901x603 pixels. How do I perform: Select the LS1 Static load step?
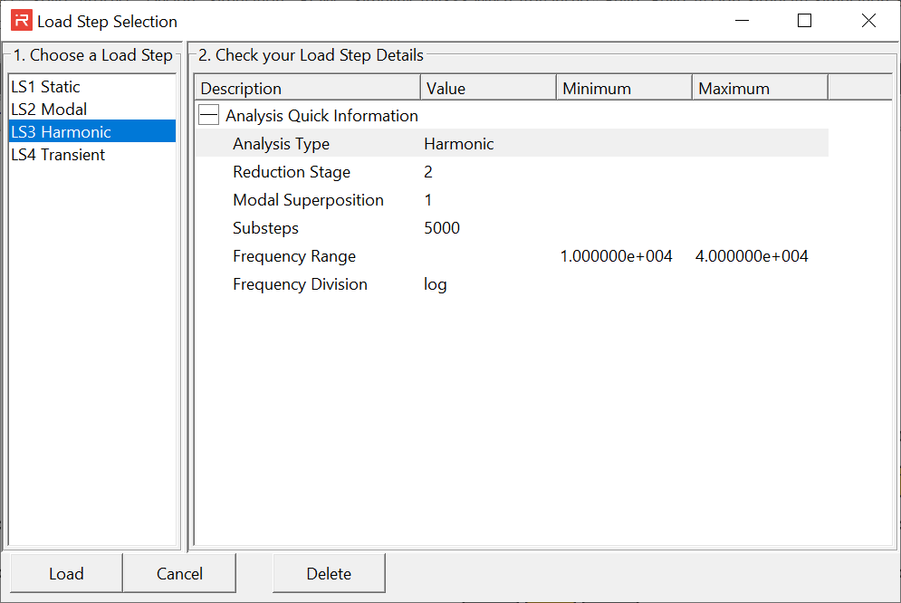[92, 87]
